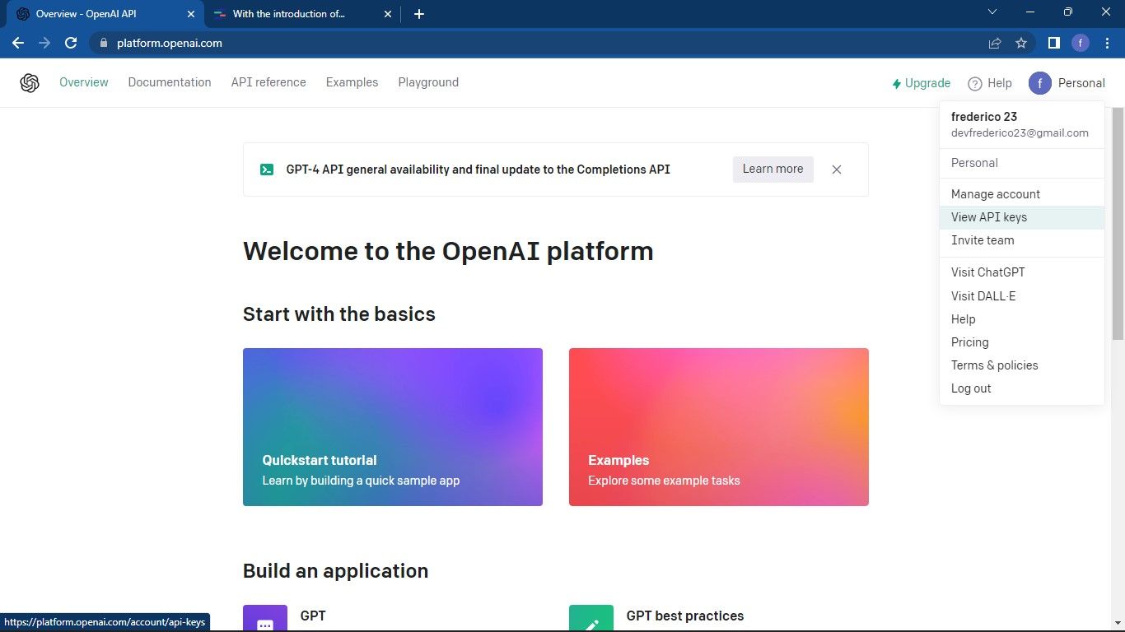Click the Learn more button

pyautogui.click(x=773, y=169)
